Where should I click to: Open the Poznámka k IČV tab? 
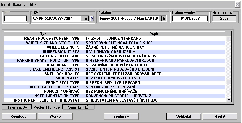(x=78, y=107)
